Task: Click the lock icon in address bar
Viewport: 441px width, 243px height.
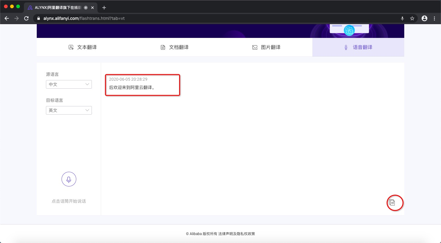Action: click(39, 18)
